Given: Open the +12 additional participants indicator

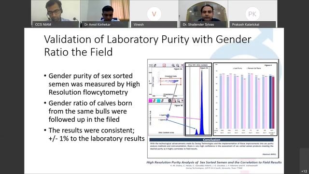Looking at the screenshot, I should click(x=304, y=171).
